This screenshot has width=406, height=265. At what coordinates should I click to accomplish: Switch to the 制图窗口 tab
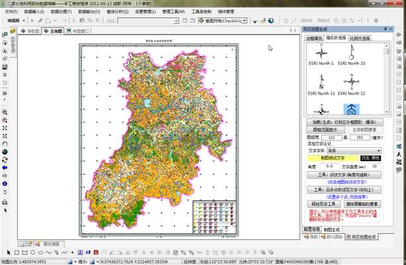point(77,31)
